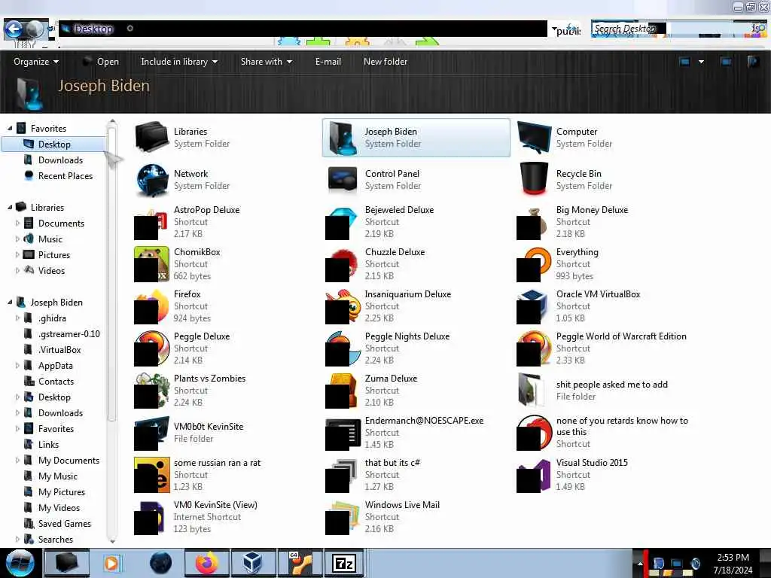This screenshot has width=771, height=578.
Task: Collapse the Favorites tree section
Action: coord(10,128)
